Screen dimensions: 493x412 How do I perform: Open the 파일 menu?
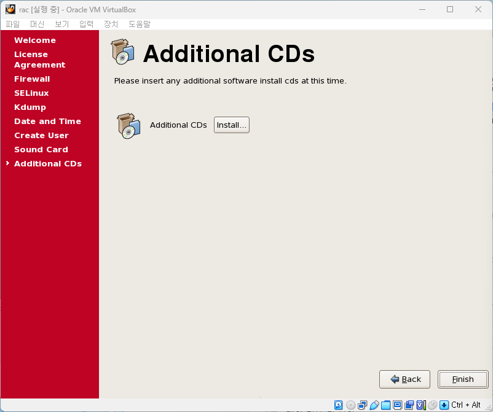[12, 24]
